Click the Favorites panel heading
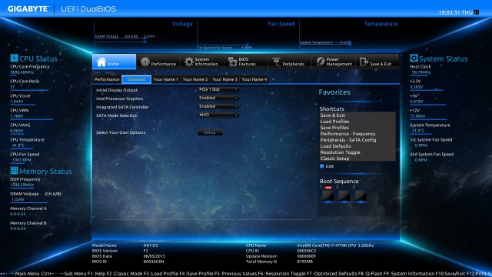492x277 pixels. (x=334, y=92)
